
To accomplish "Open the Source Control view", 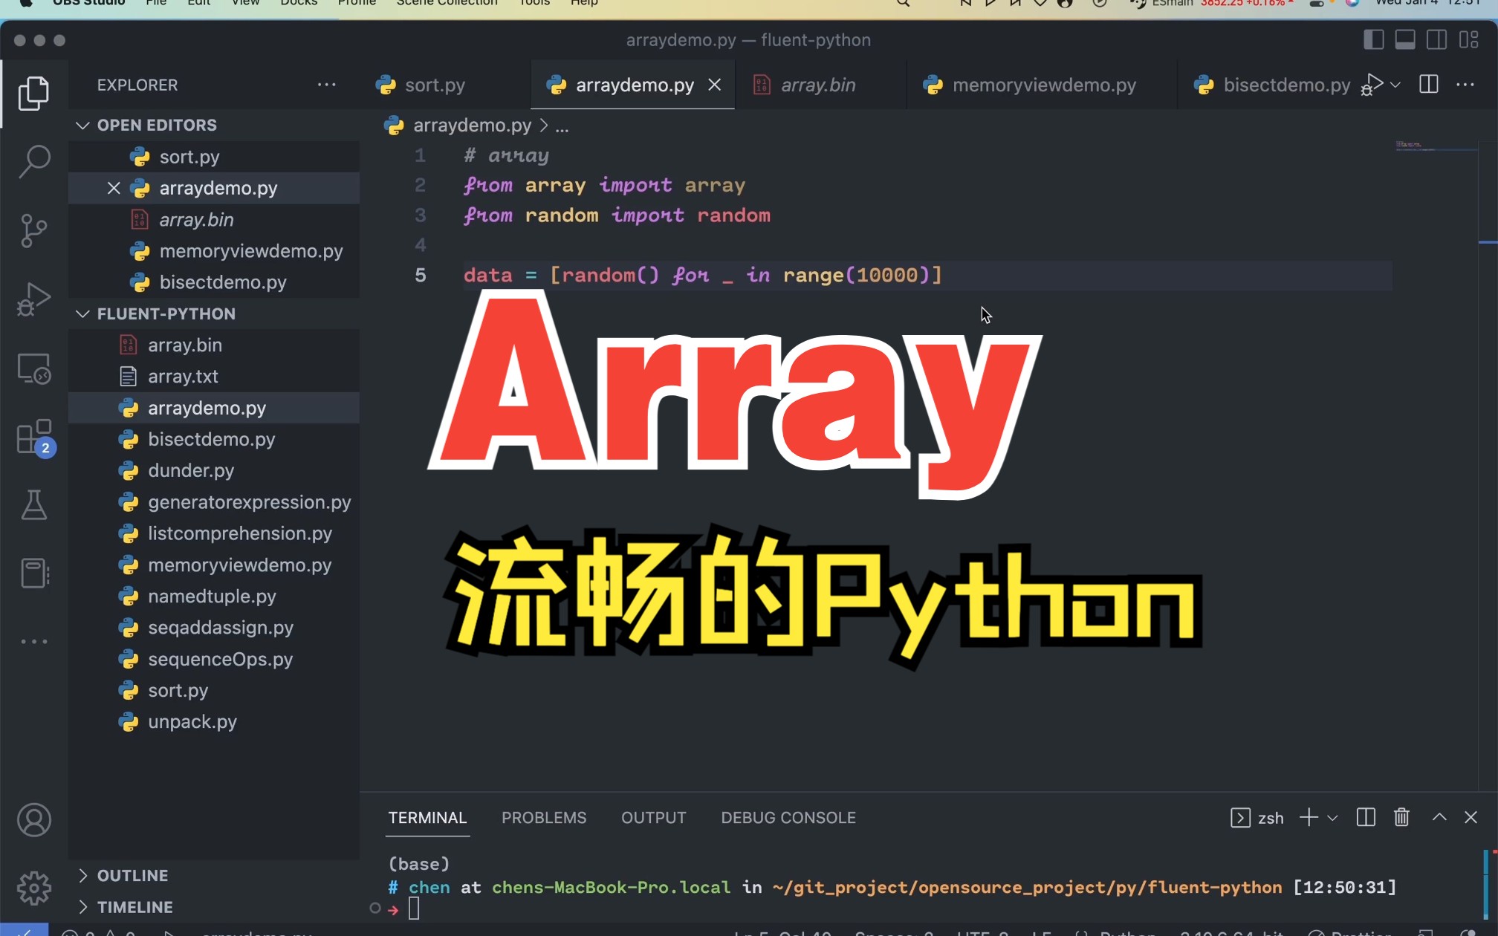I will 34,230.
